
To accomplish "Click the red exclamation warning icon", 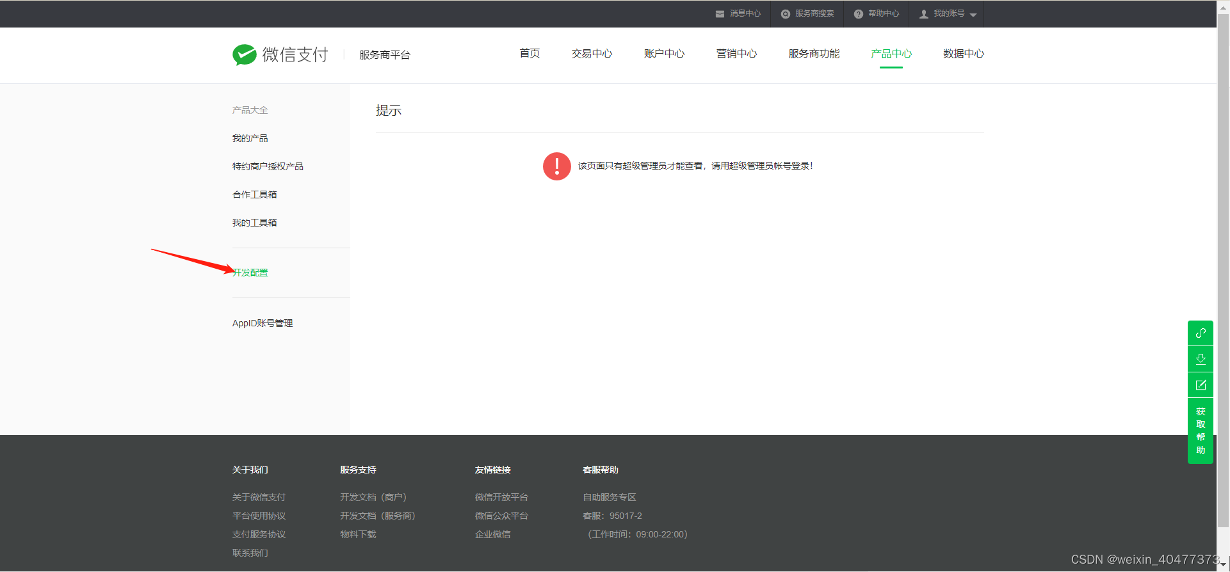I will tap(557, 166).
